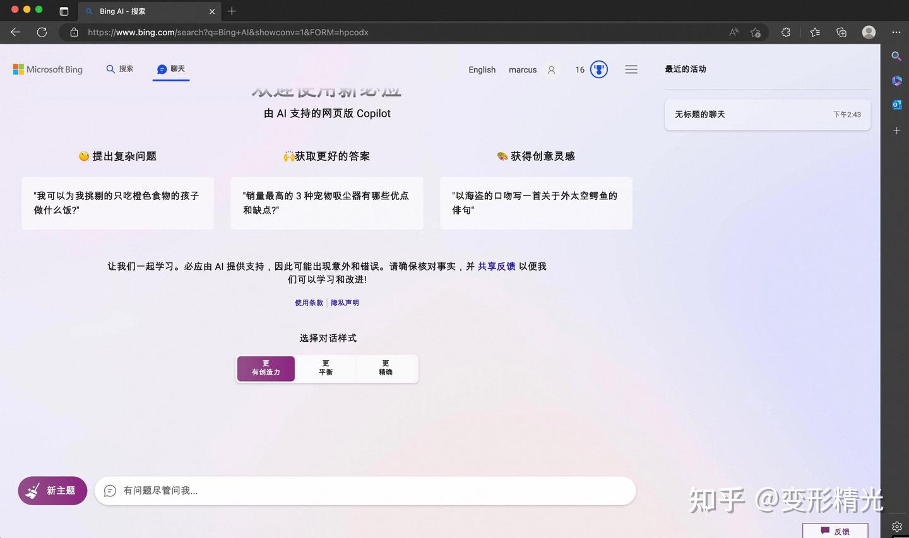Click the address bar URL

click(228, 32)
